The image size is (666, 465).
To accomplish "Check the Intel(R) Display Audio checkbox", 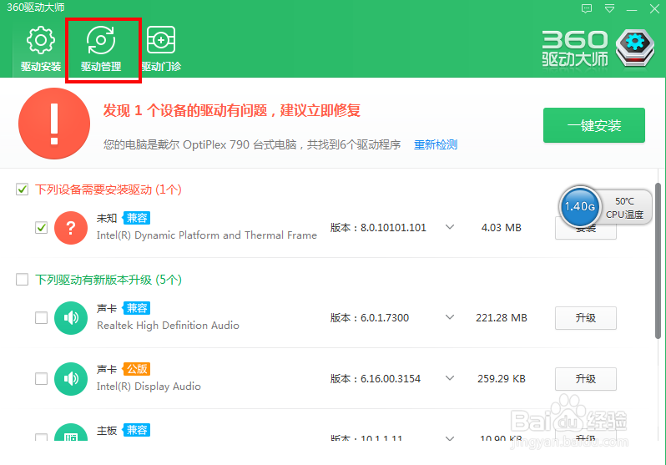I will click(x=41, y=378).
